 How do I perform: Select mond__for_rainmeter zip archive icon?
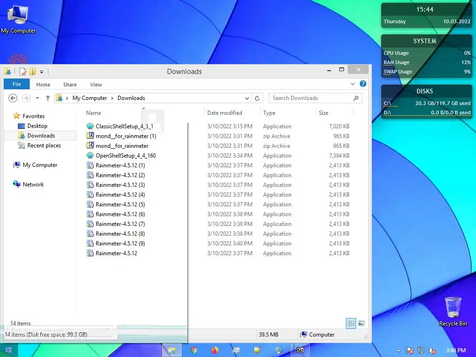90,145
